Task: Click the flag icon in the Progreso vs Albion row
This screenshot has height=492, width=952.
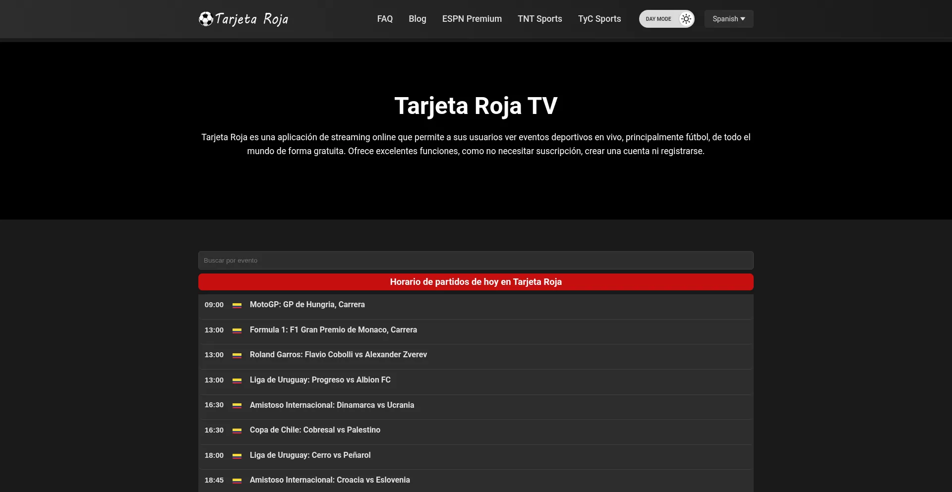Action: coord(237,381)
